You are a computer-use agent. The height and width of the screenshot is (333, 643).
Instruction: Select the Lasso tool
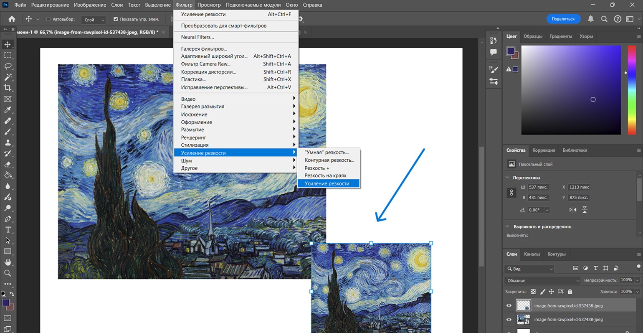coord(8,66)
